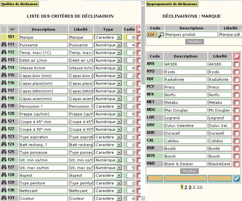
Task: Click the Modifier button below Marques produit
Action: 195,42
